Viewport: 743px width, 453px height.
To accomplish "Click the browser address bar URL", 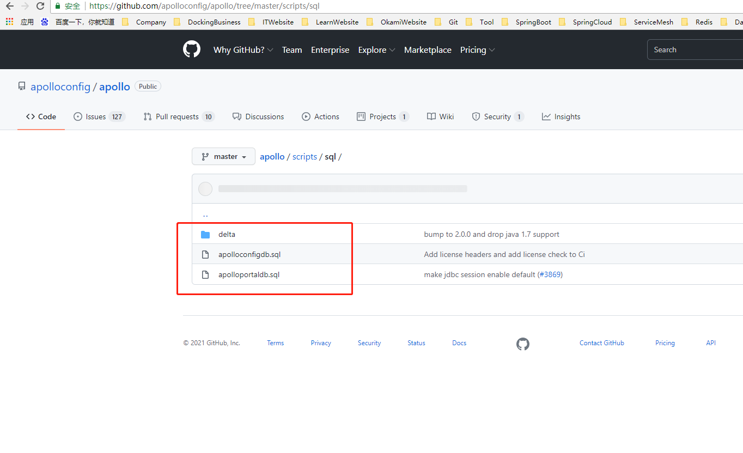I will click(204, 6).
